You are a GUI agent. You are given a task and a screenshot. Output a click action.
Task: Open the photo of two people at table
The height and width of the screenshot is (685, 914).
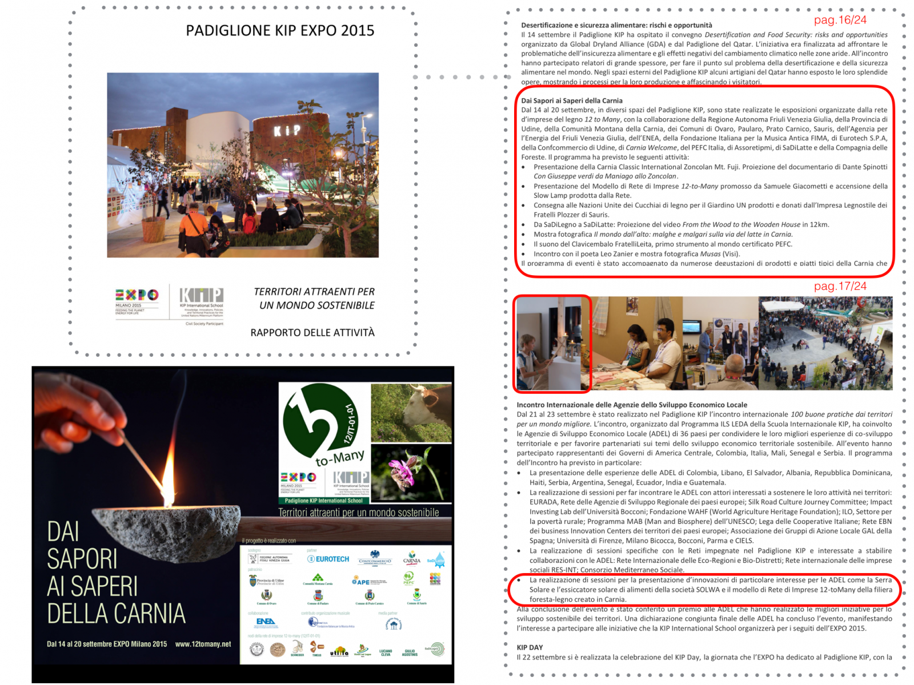[x=637, y=344]
